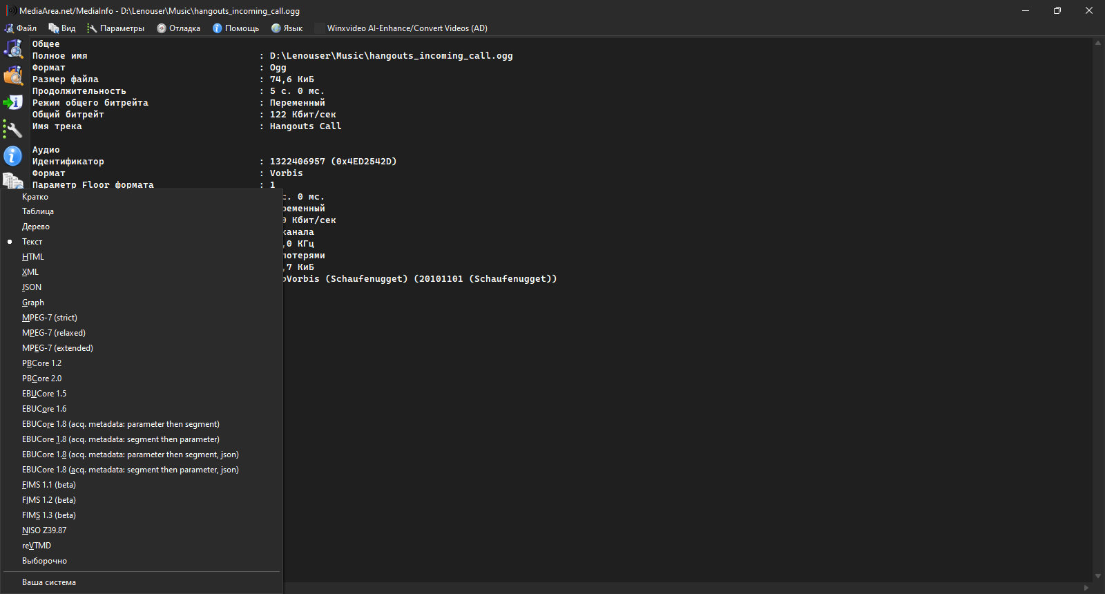Open Preferences via the wrench sidebar icon
1105x594 pixels.
coord(13,129)
